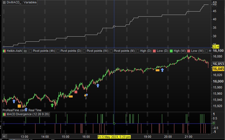
Task: Click the 15,920 price scale value
Action: coord(217,106)
